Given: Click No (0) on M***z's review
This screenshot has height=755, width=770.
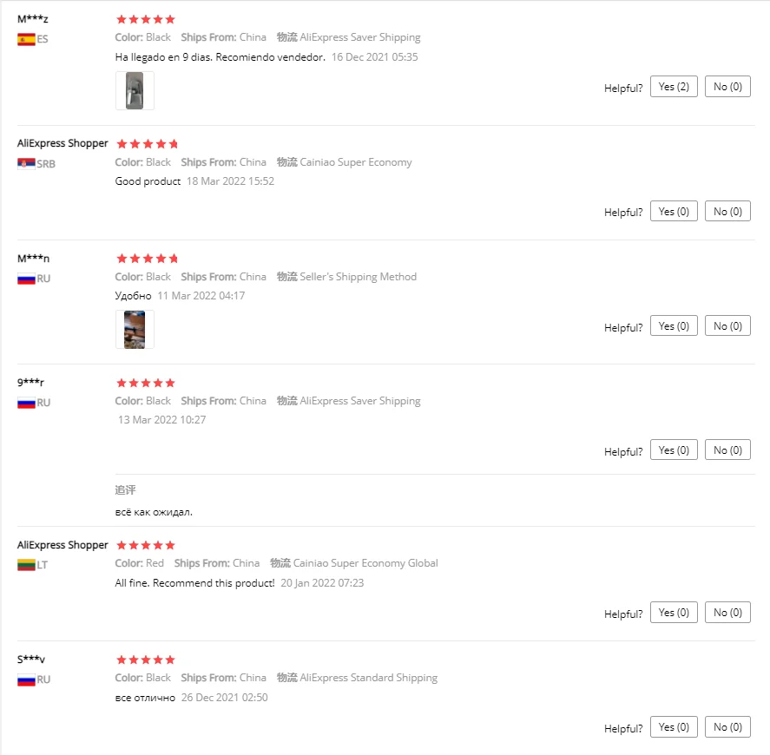Looking at the screenshot, I should [727, 87].
